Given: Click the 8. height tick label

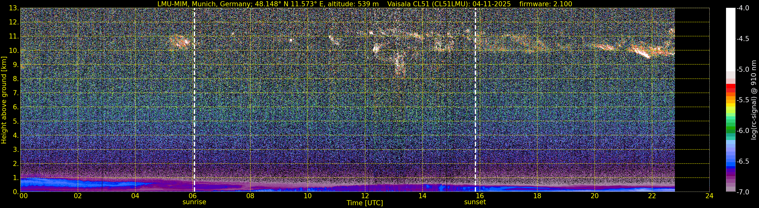Looking at the screenshot, I should coord(16,79).
